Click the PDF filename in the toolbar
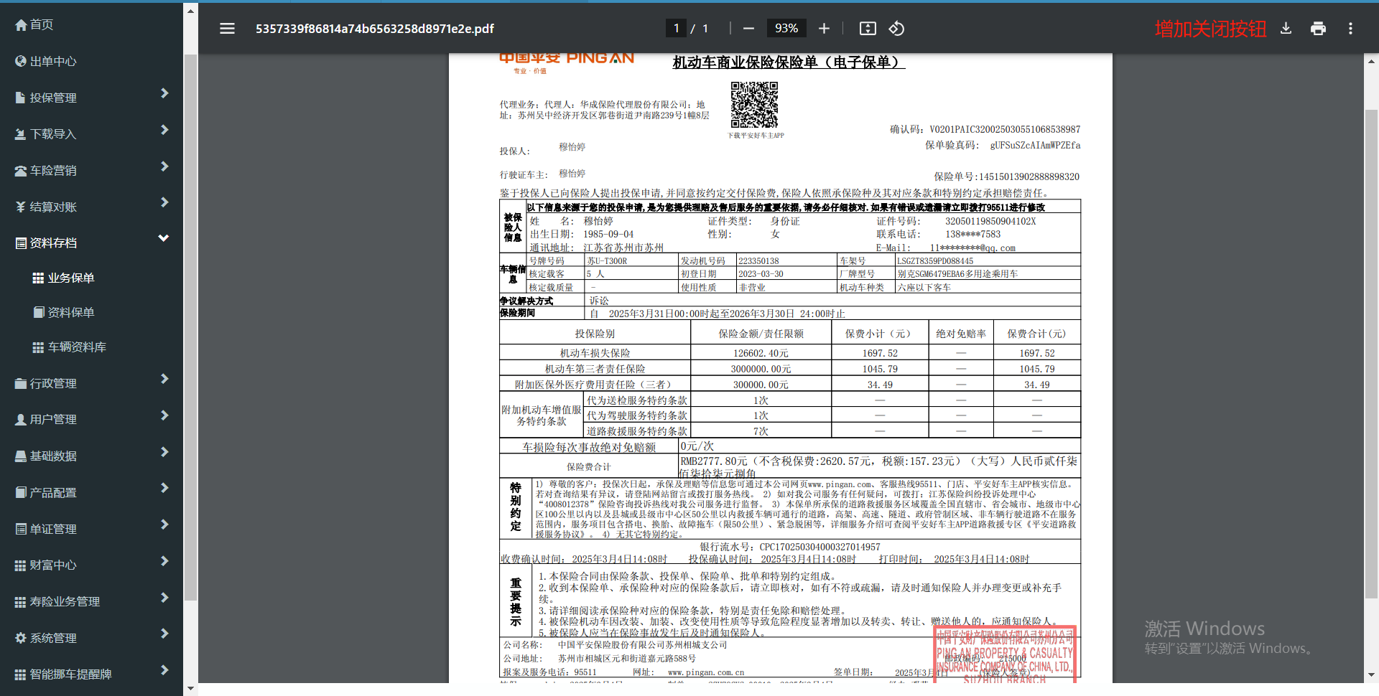The image size is (1379, 696). 375,29
